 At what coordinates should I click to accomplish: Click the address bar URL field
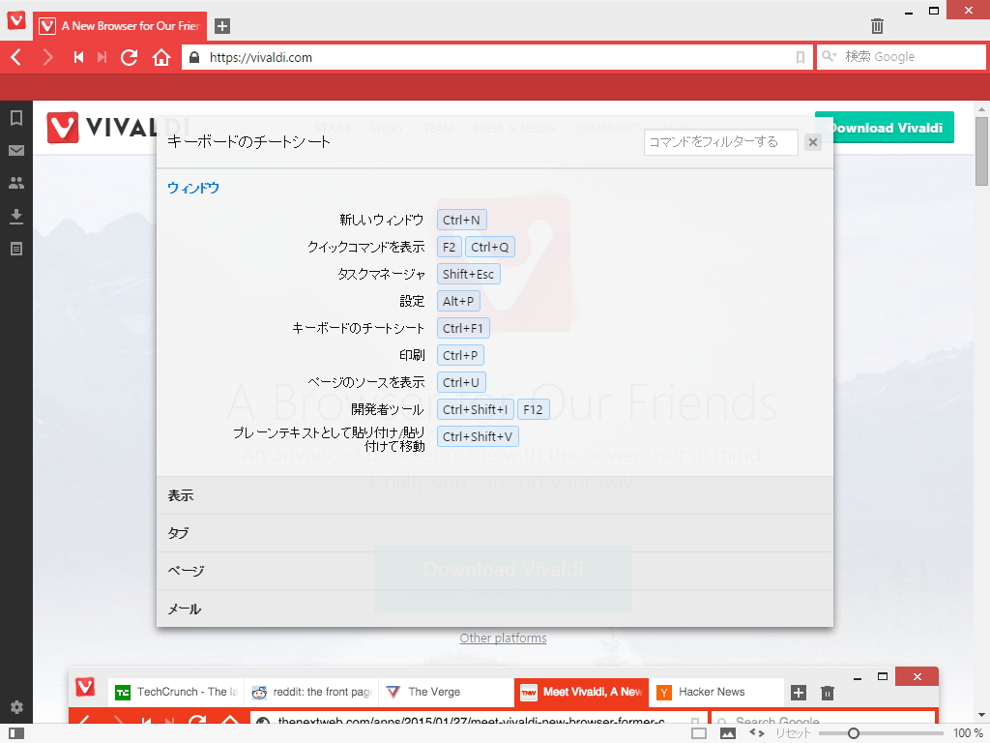point(499,57)
